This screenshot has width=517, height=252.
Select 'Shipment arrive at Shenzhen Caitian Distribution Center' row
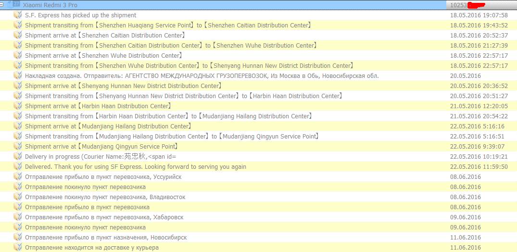click(x=105, y=35)
